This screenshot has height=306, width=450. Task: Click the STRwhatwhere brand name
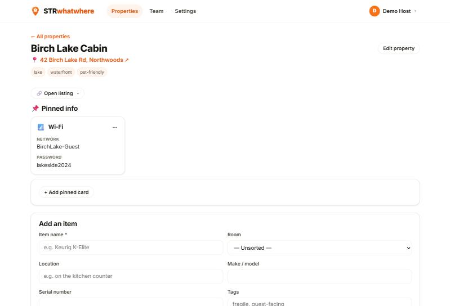click(69, 11)
